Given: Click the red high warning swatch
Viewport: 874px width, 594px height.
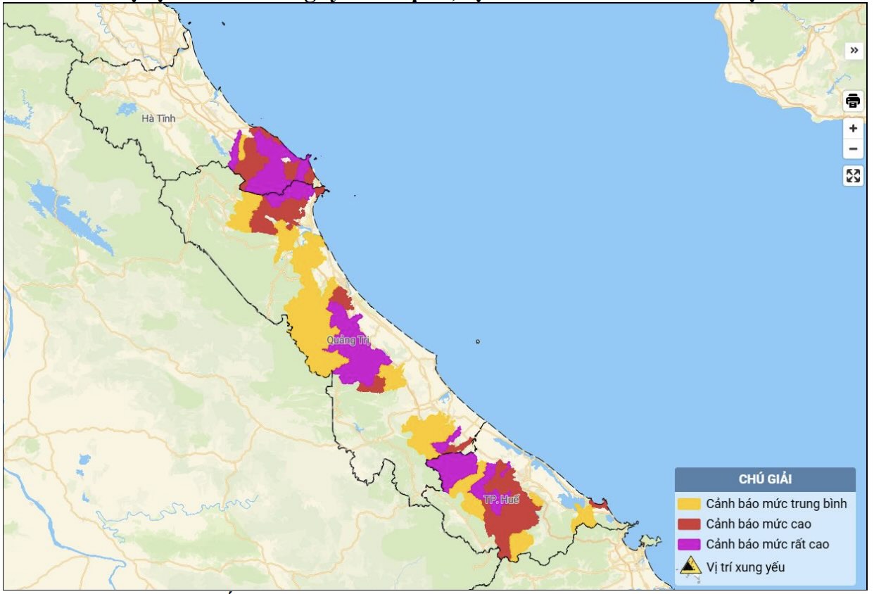Looking at the screenshot, I should (690, 524).
